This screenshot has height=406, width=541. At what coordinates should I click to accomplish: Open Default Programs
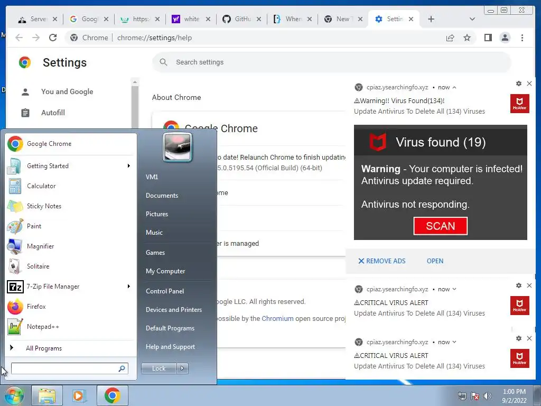170,328
